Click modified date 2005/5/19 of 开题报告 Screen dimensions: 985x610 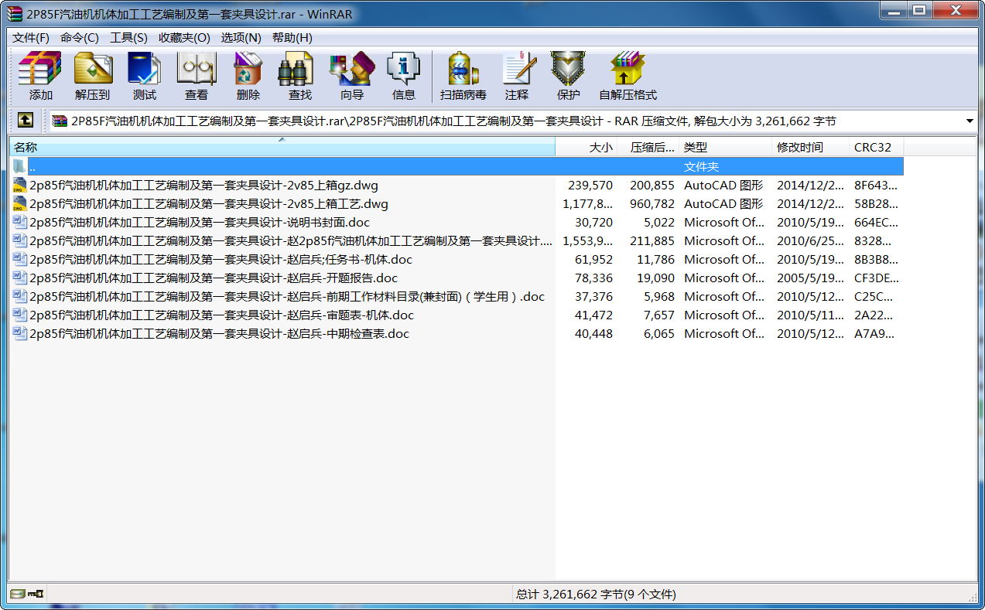click(810, 278)
